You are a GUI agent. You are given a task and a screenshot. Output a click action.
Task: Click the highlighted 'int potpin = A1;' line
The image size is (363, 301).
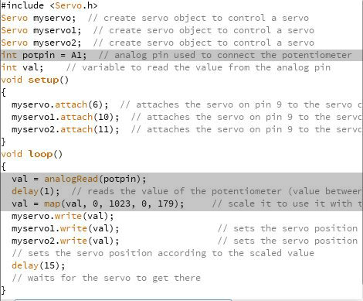(x=181, y=55)
